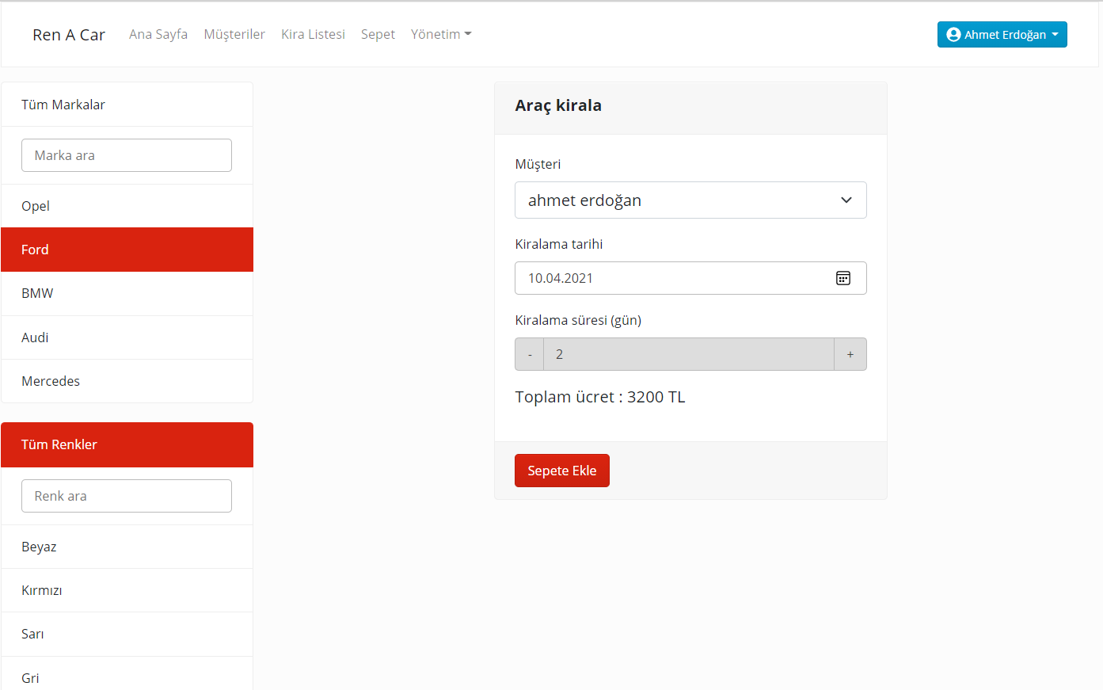Select the Opel brand filter
The image size is (1103, 690).
(35, 206)
